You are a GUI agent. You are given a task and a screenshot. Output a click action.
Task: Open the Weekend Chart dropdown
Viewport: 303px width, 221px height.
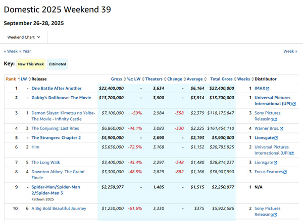click(24, 37)
